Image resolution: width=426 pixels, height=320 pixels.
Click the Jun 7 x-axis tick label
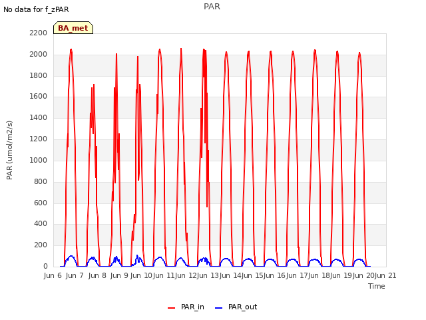[75, 275]
